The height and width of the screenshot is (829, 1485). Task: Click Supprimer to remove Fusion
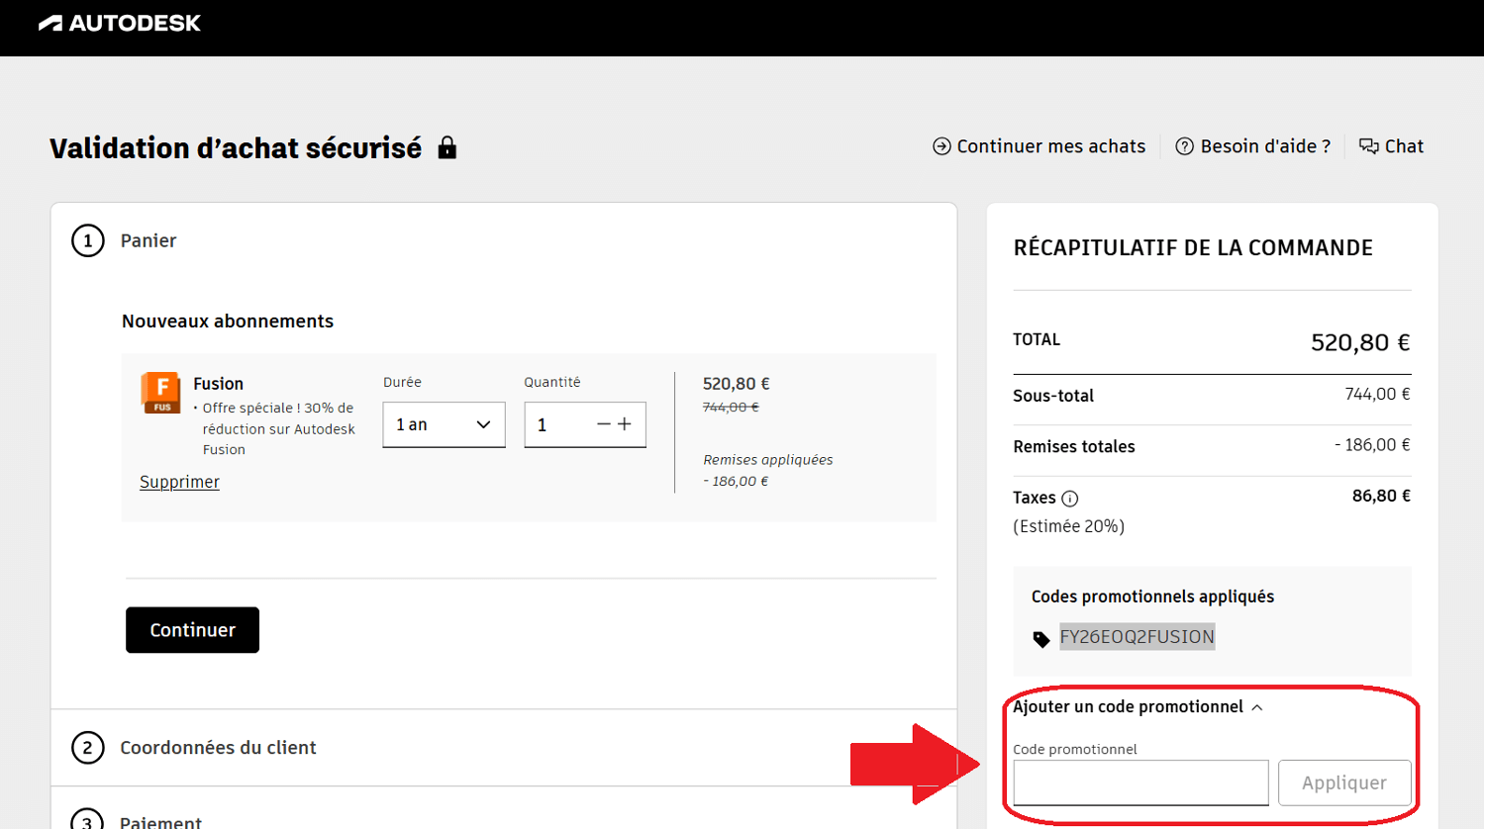179,482
